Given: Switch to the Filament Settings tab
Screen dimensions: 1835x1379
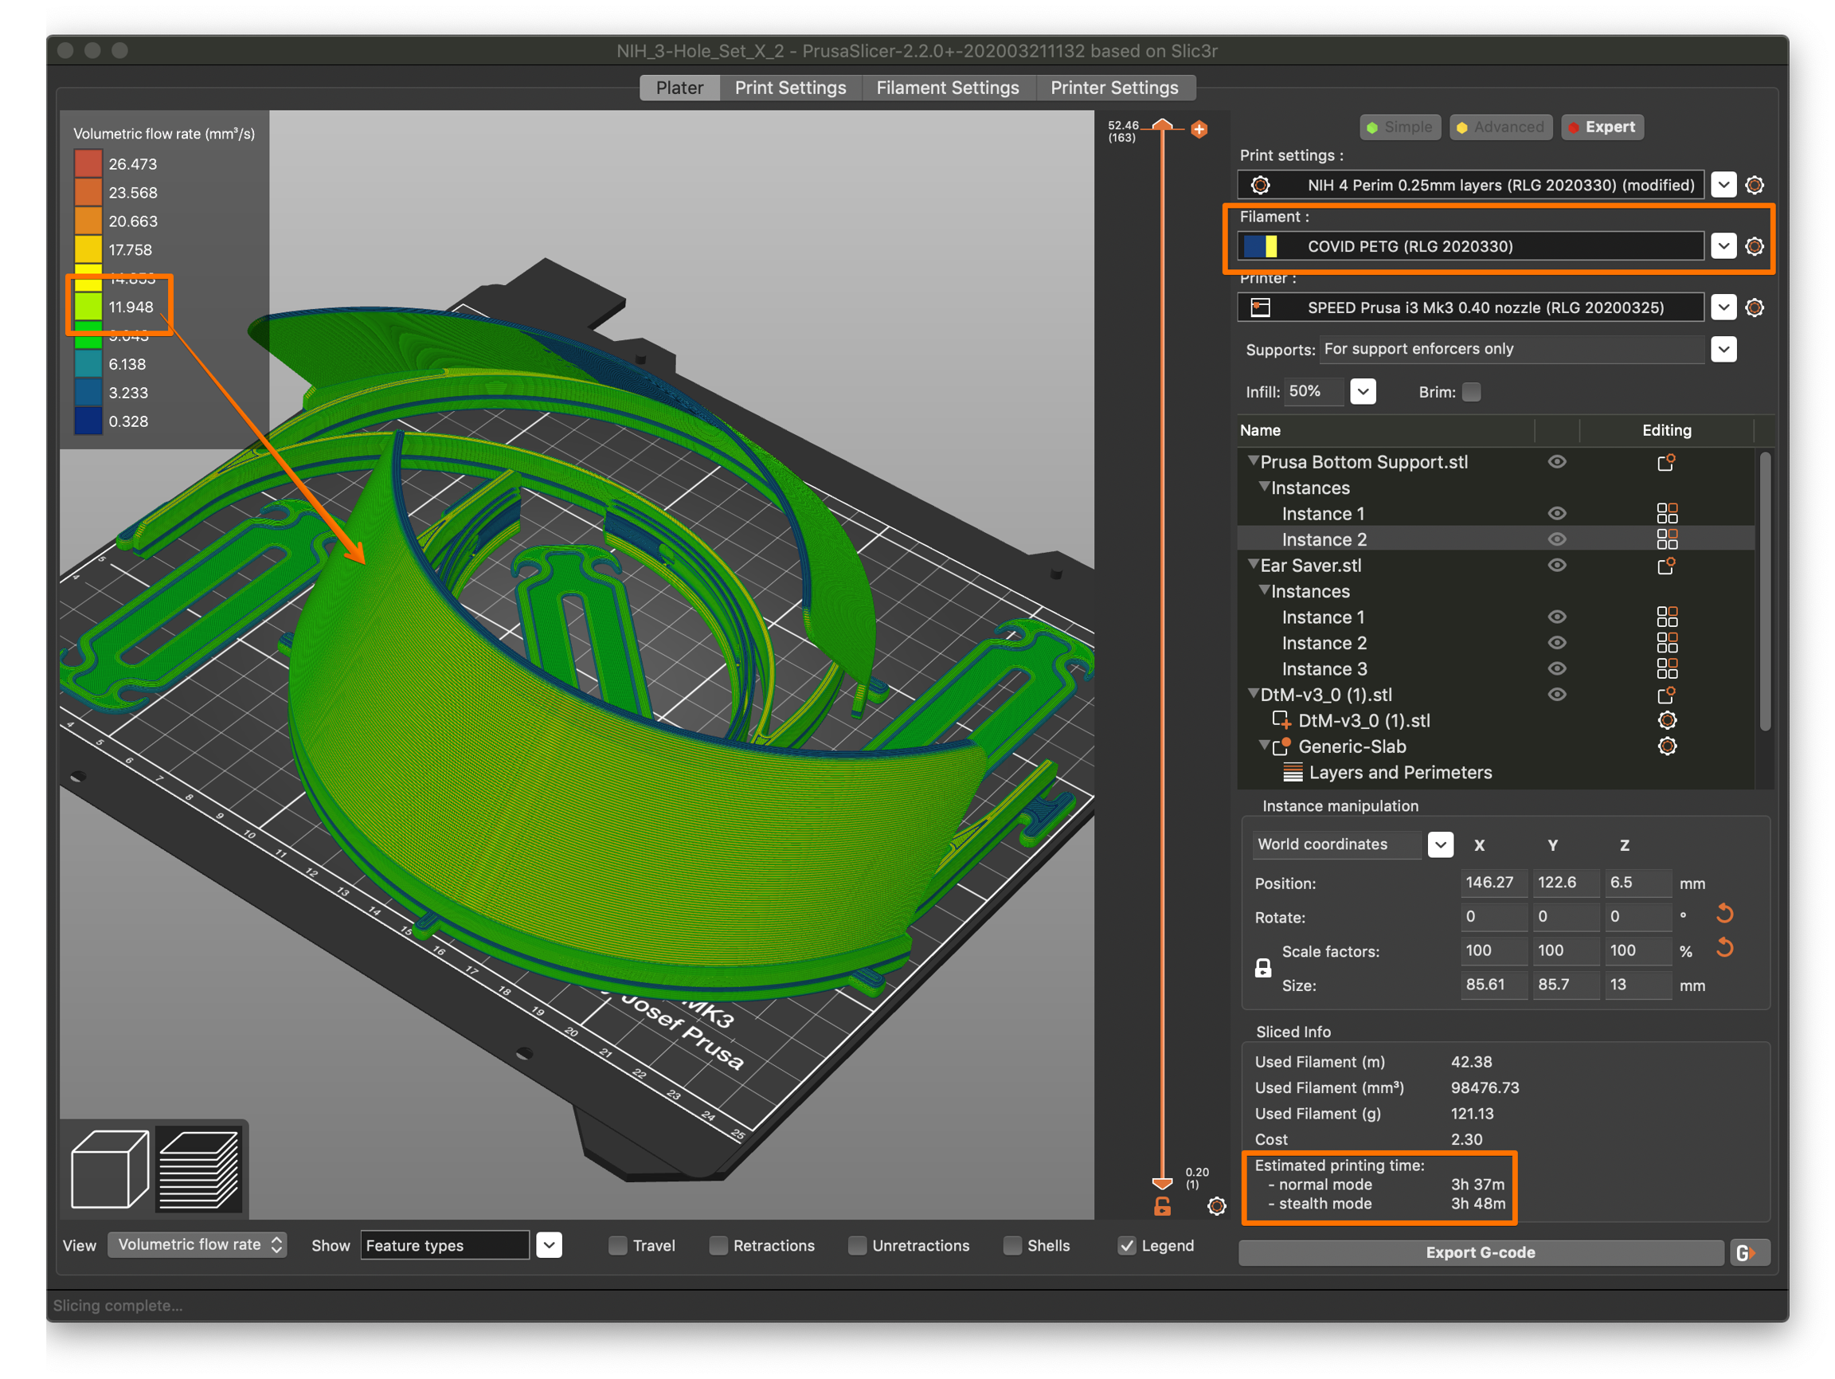Looking at the screenshot, I should [x=947, y=87].
